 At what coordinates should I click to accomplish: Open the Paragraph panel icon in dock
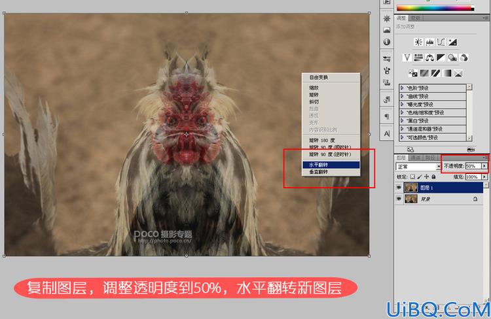(387, 116)
